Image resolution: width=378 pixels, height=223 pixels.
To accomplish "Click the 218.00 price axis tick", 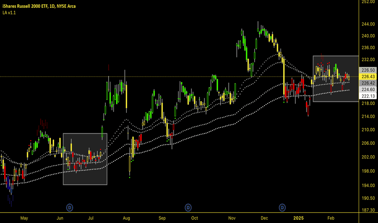I will point(368,103).
